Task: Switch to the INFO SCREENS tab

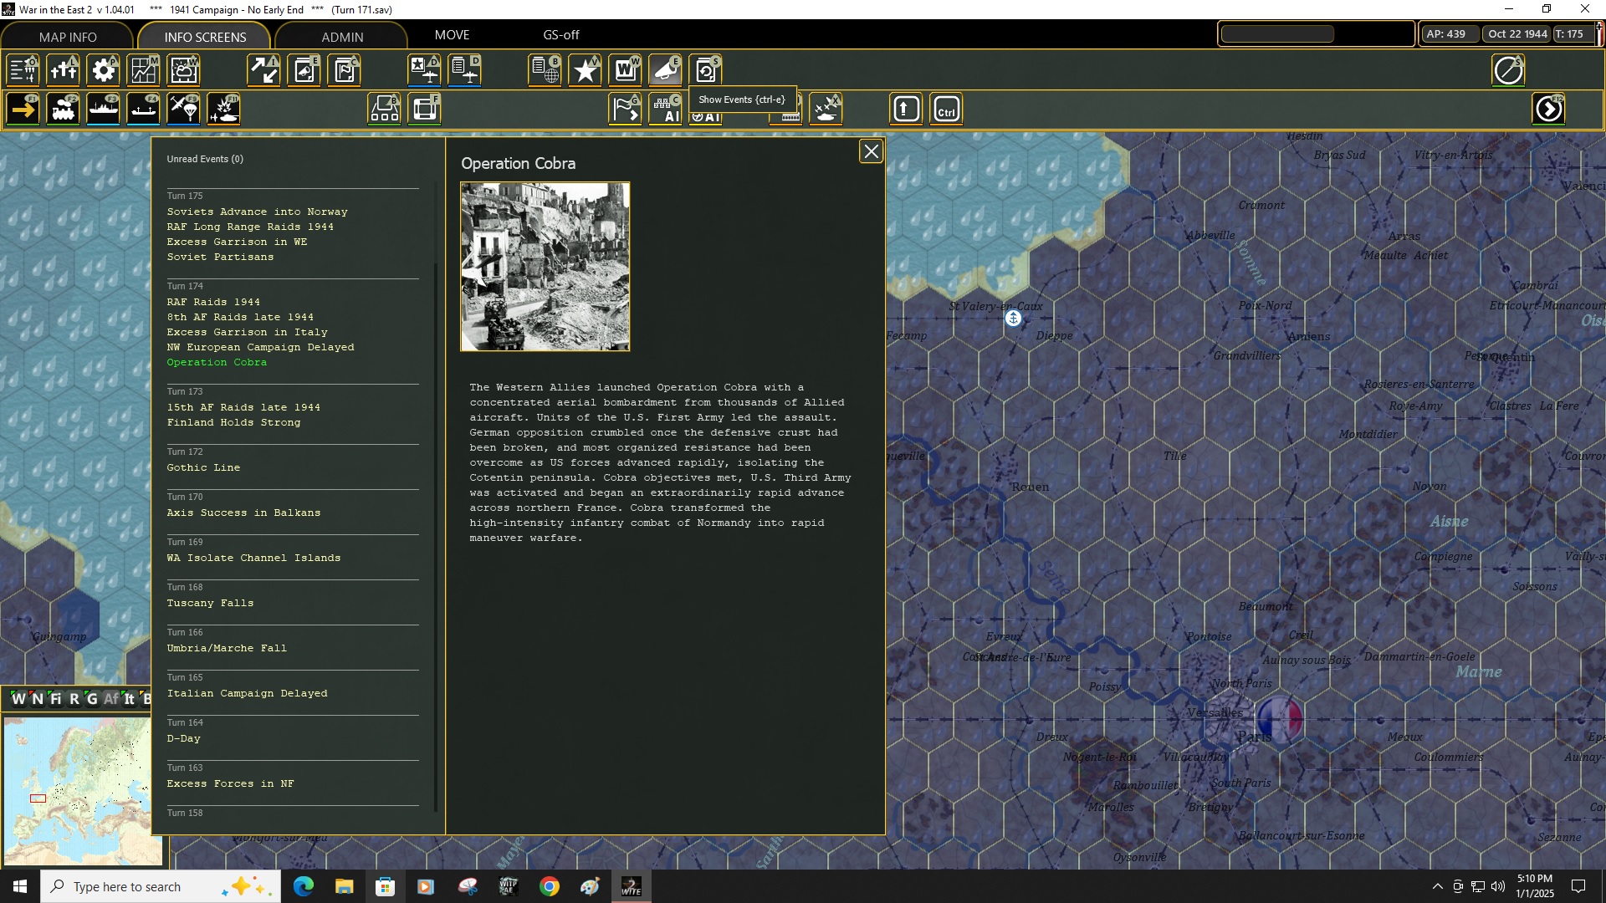Action: pos(205,37)
